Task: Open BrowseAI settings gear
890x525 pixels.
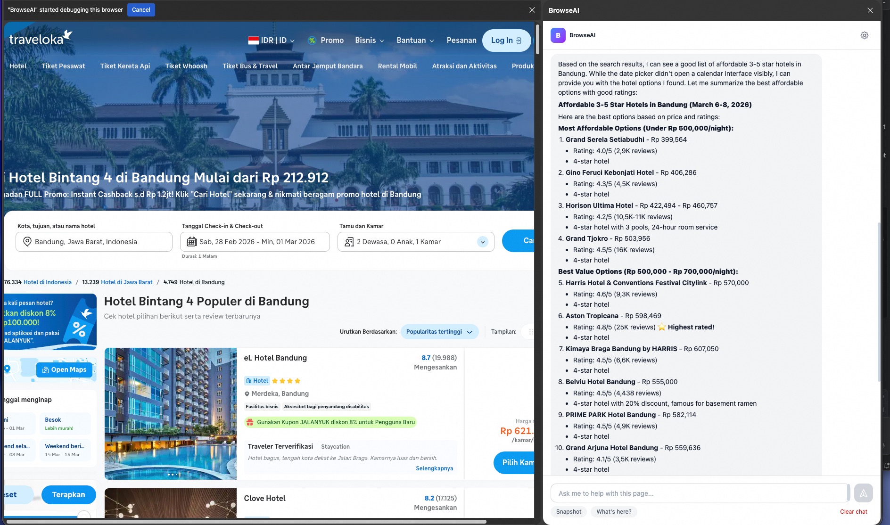Action: [x=865, y=35]
